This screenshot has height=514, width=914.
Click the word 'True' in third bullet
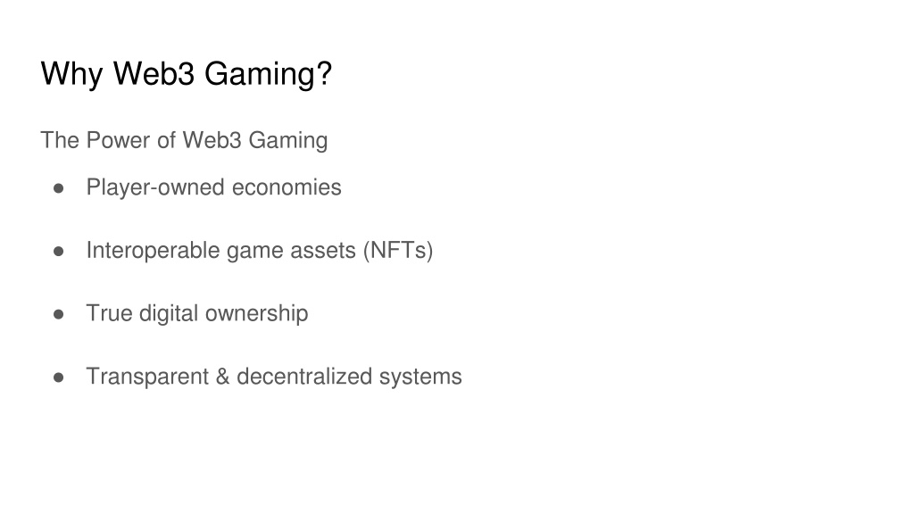pos(109,313)
